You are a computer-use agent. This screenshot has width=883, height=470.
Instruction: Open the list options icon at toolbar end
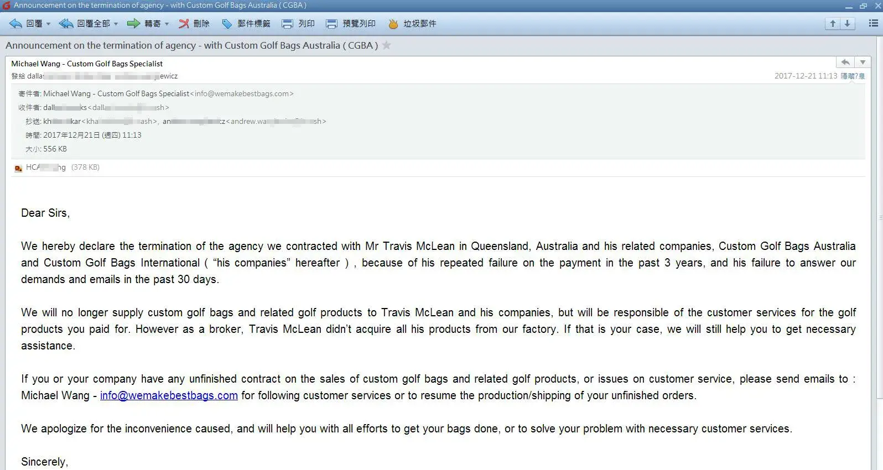[x=874, y=24]
